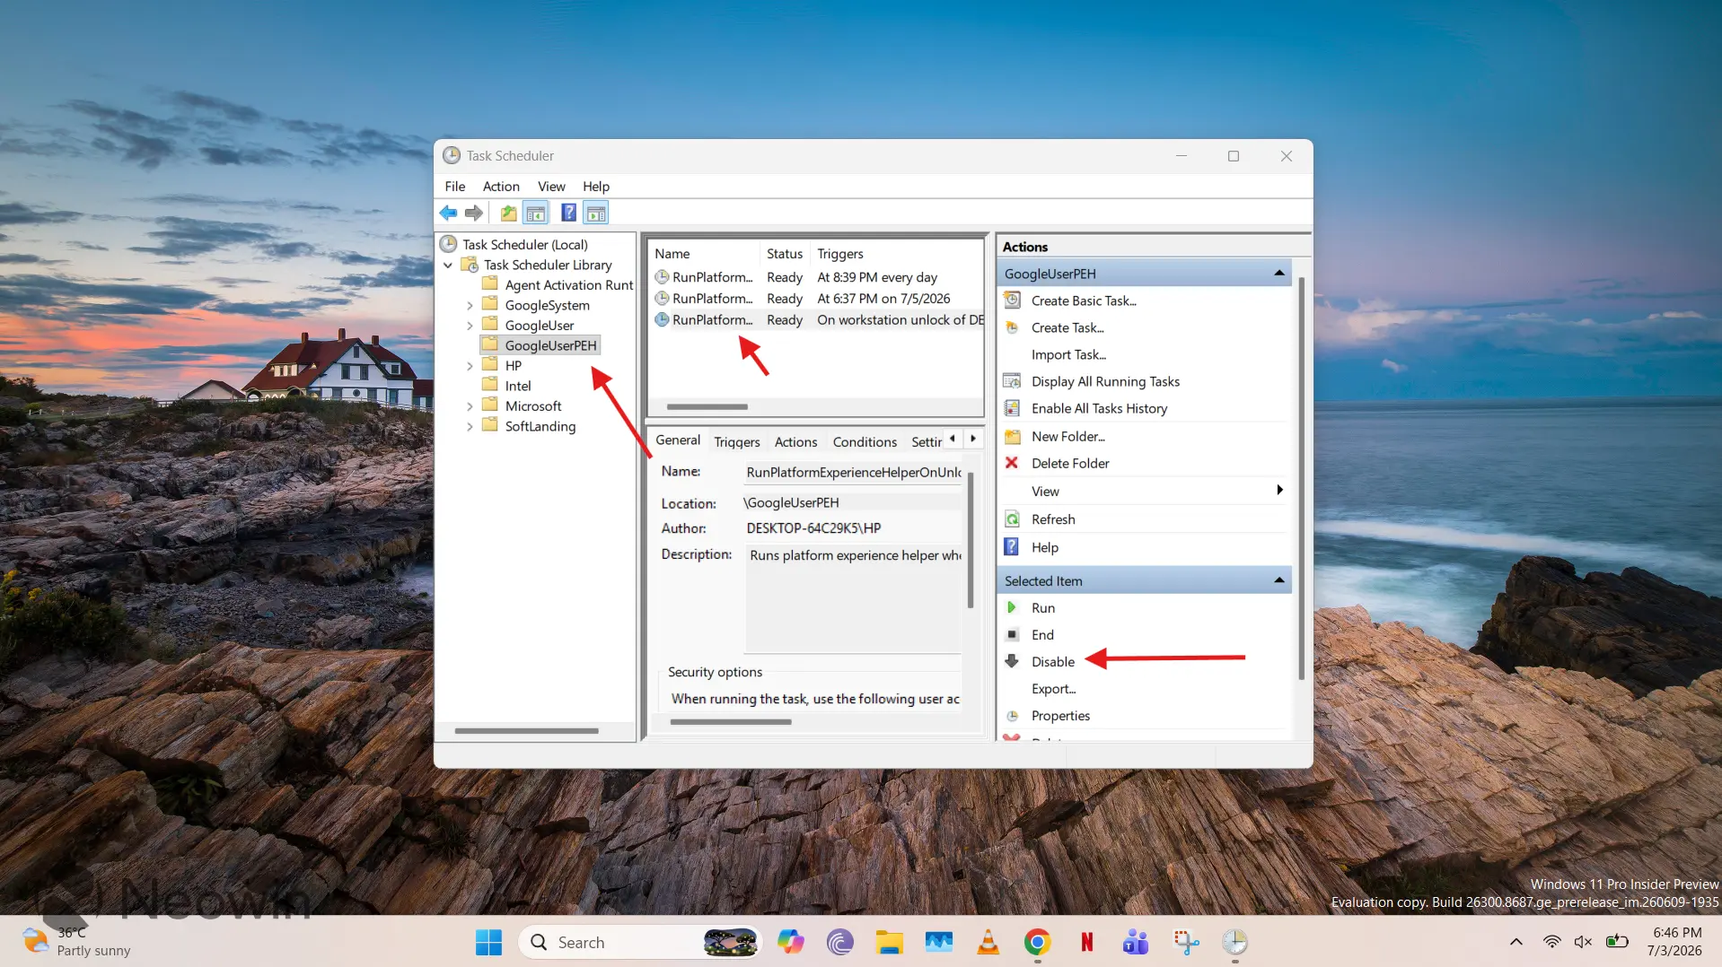
Task: Enable All Tasks History
Action: tap(1099, 408)
